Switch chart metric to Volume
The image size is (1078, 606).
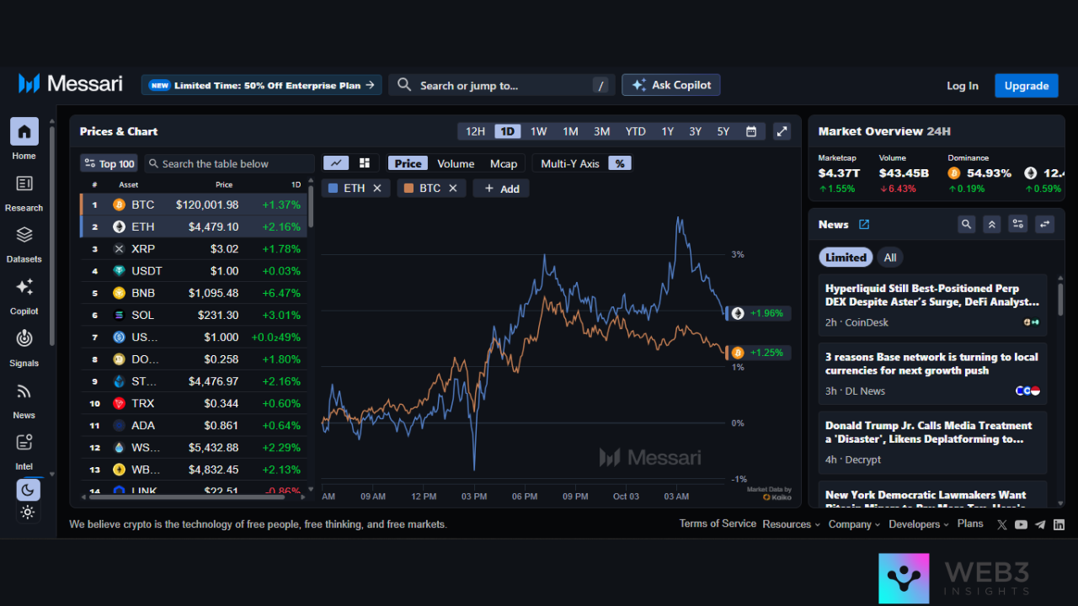click(456, 163)
